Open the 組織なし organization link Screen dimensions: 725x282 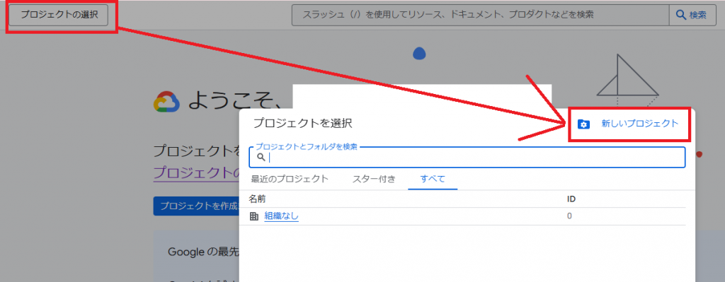click(x=282, y=216)
